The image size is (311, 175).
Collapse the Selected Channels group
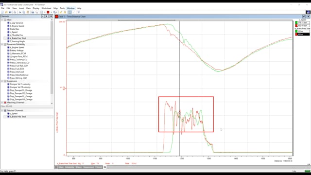tap(2, 110)
